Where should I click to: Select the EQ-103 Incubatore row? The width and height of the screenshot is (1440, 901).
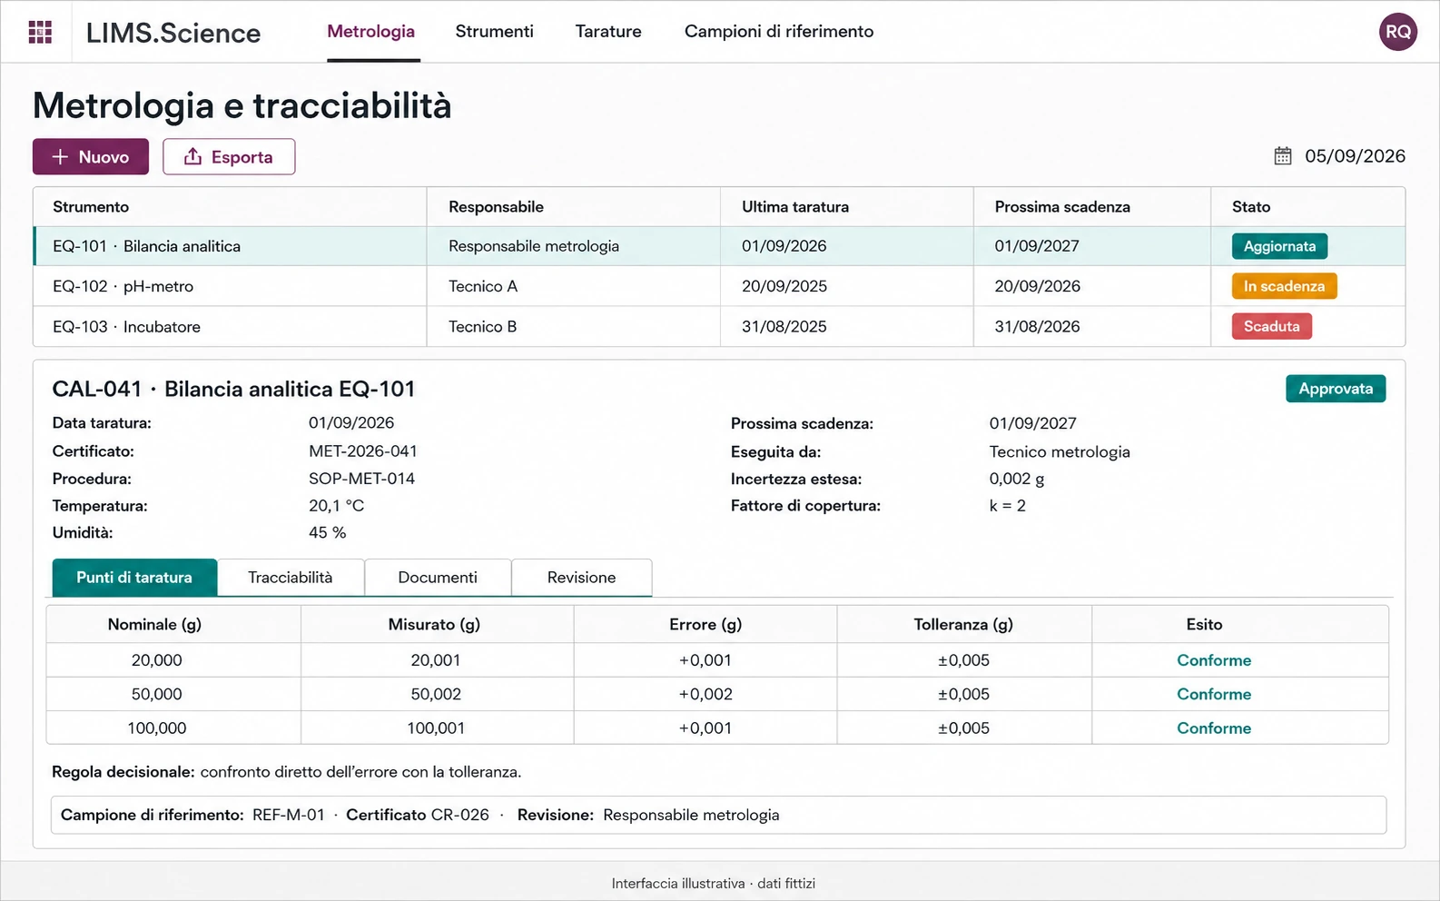point(719,326)
